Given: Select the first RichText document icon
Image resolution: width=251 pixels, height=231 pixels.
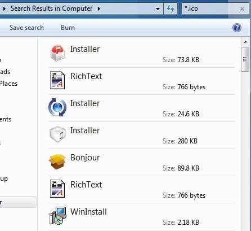Looking at the screenshot, I should [57, 80].
